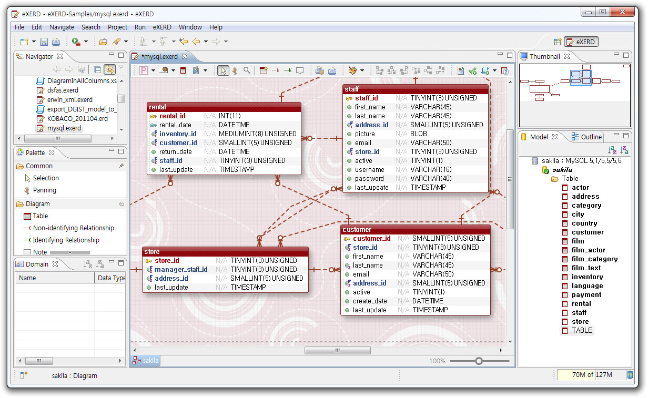Click the open folder icon in main toolbar

104,42
